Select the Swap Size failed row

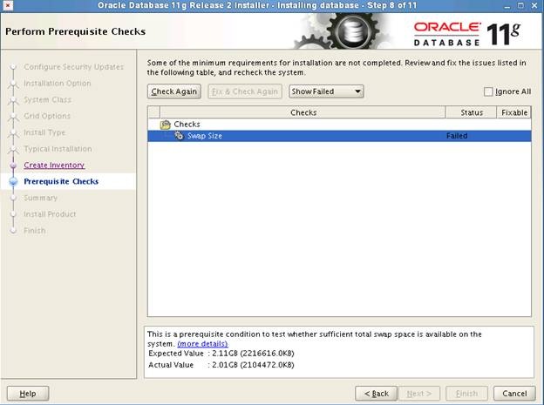point(339,136)
